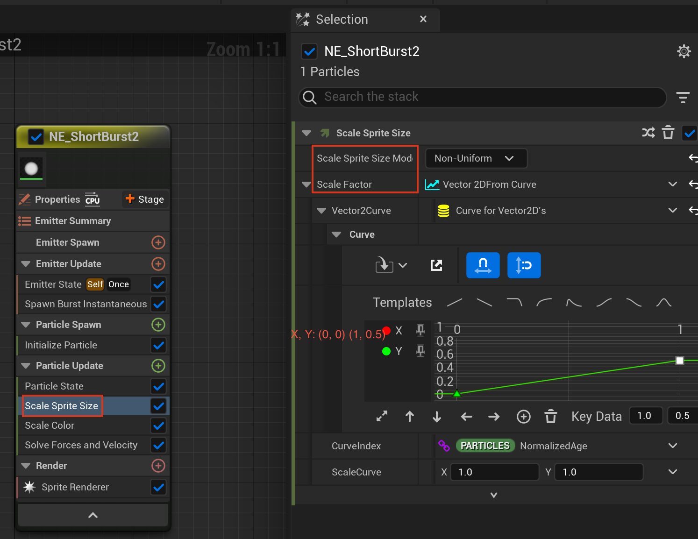Reset Scale Sprite Size Mode to default arrow

tap(693, 158)
